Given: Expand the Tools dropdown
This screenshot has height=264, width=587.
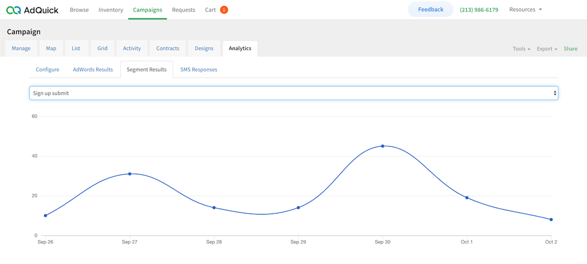Looking at the screenshot, I should pos(521,49).
